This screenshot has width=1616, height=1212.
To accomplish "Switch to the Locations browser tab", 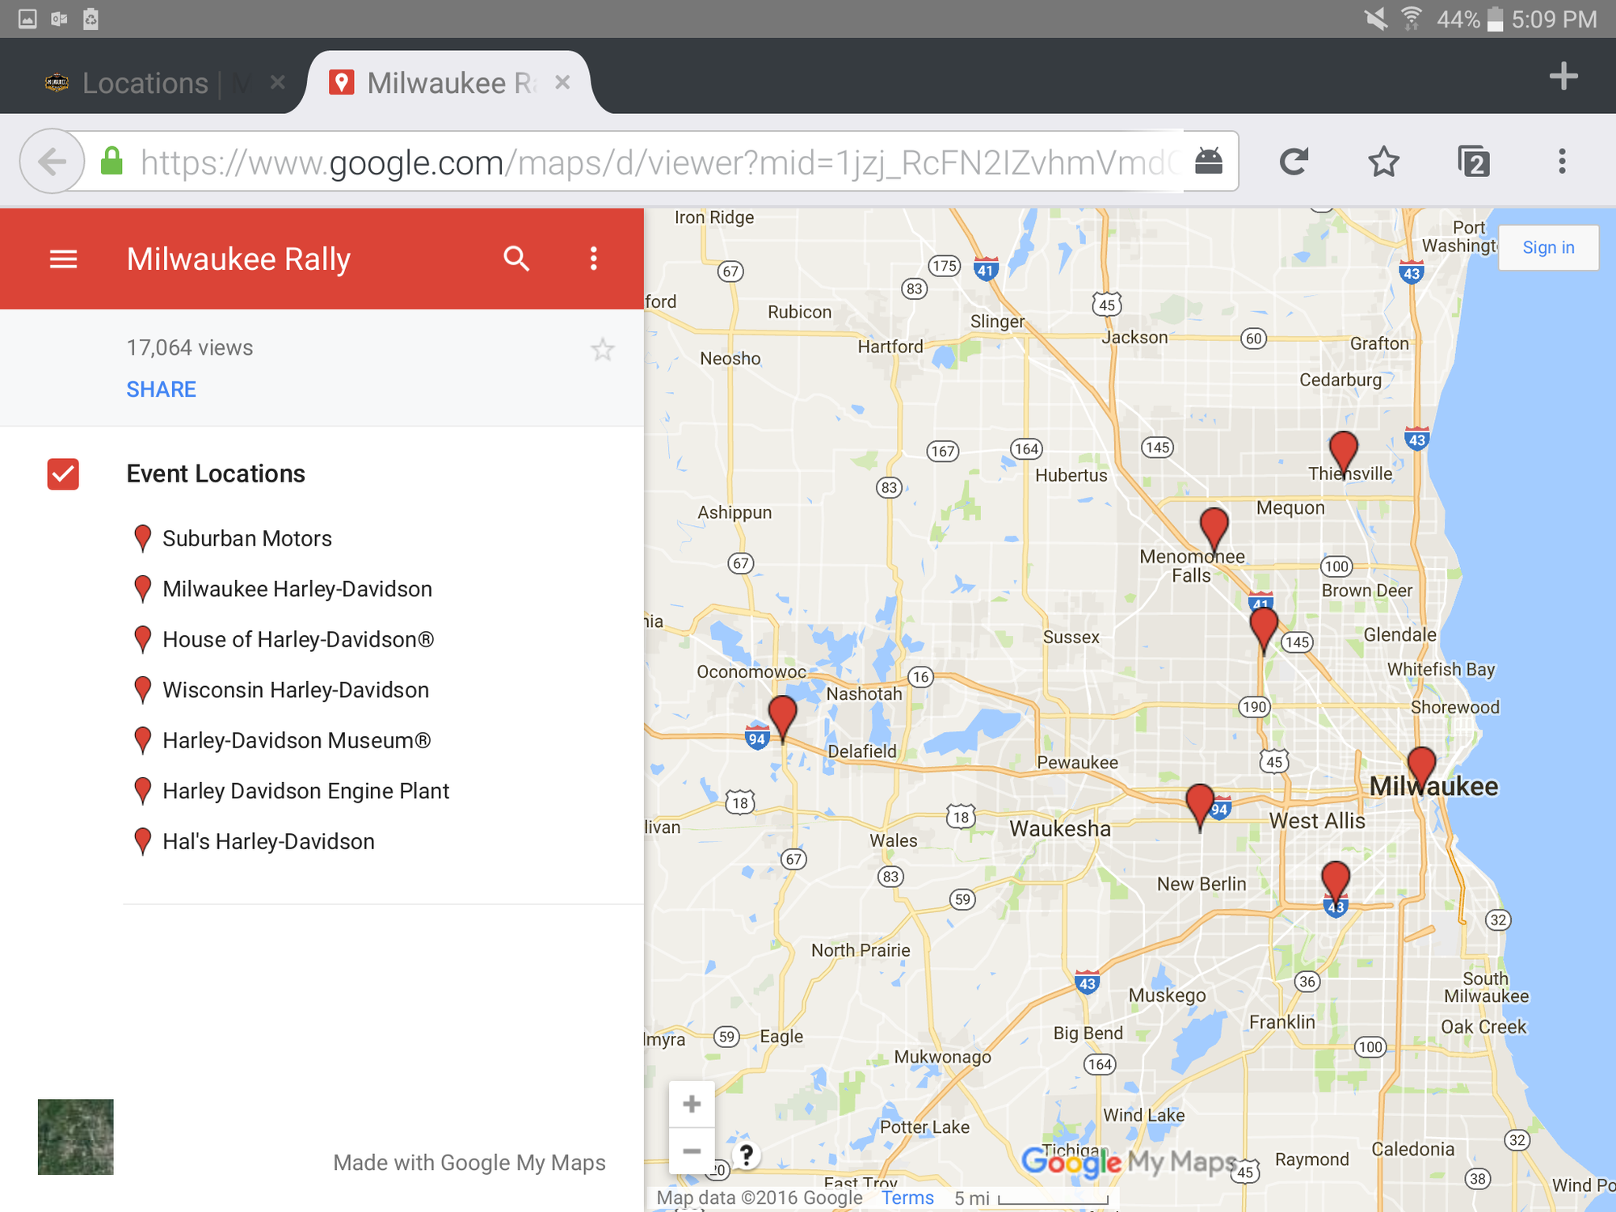I will pos(145,83).
